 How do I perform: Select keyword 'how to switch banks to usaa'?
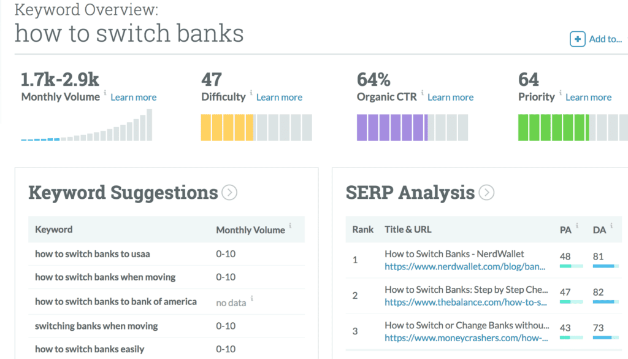pos(93,254)
